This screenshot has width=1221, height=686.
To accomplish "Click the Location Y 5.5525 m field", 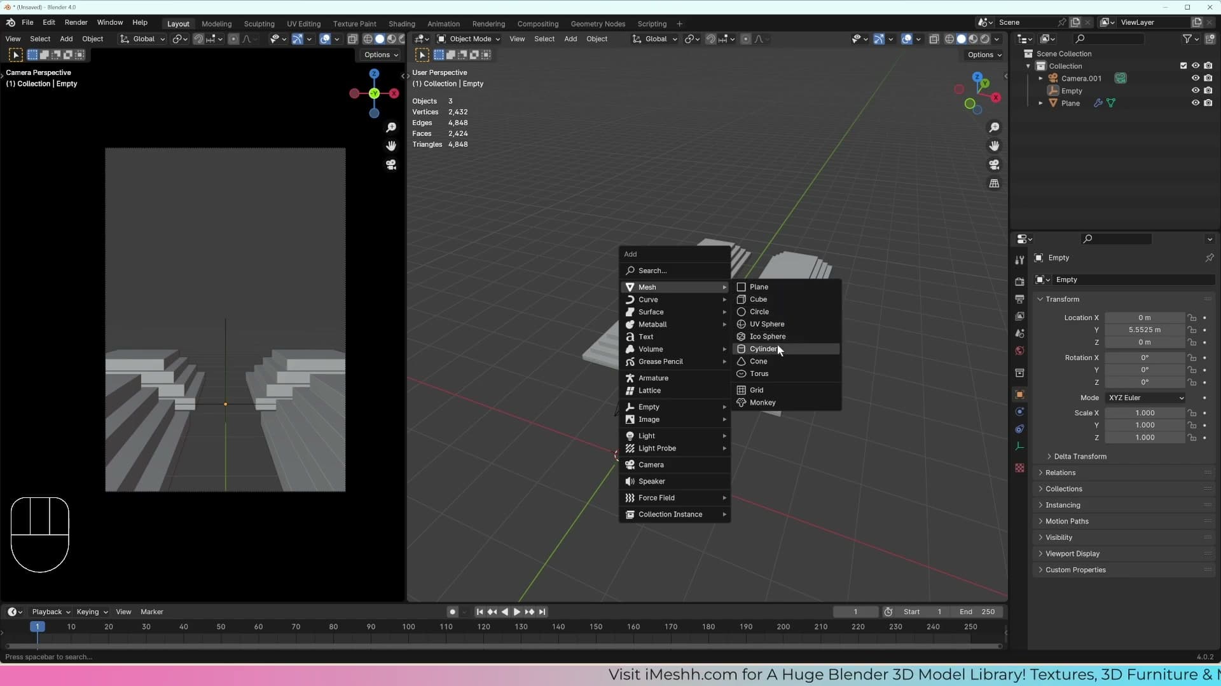I will coord(1145,330).
